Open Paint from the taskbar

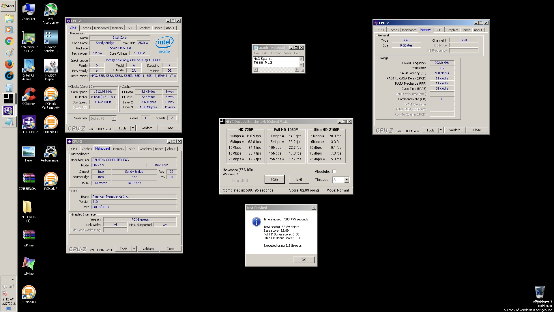(9, 53)
